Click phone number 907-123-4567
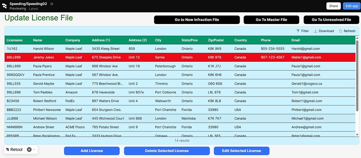 pyautogui.click(x=272, y=57)
